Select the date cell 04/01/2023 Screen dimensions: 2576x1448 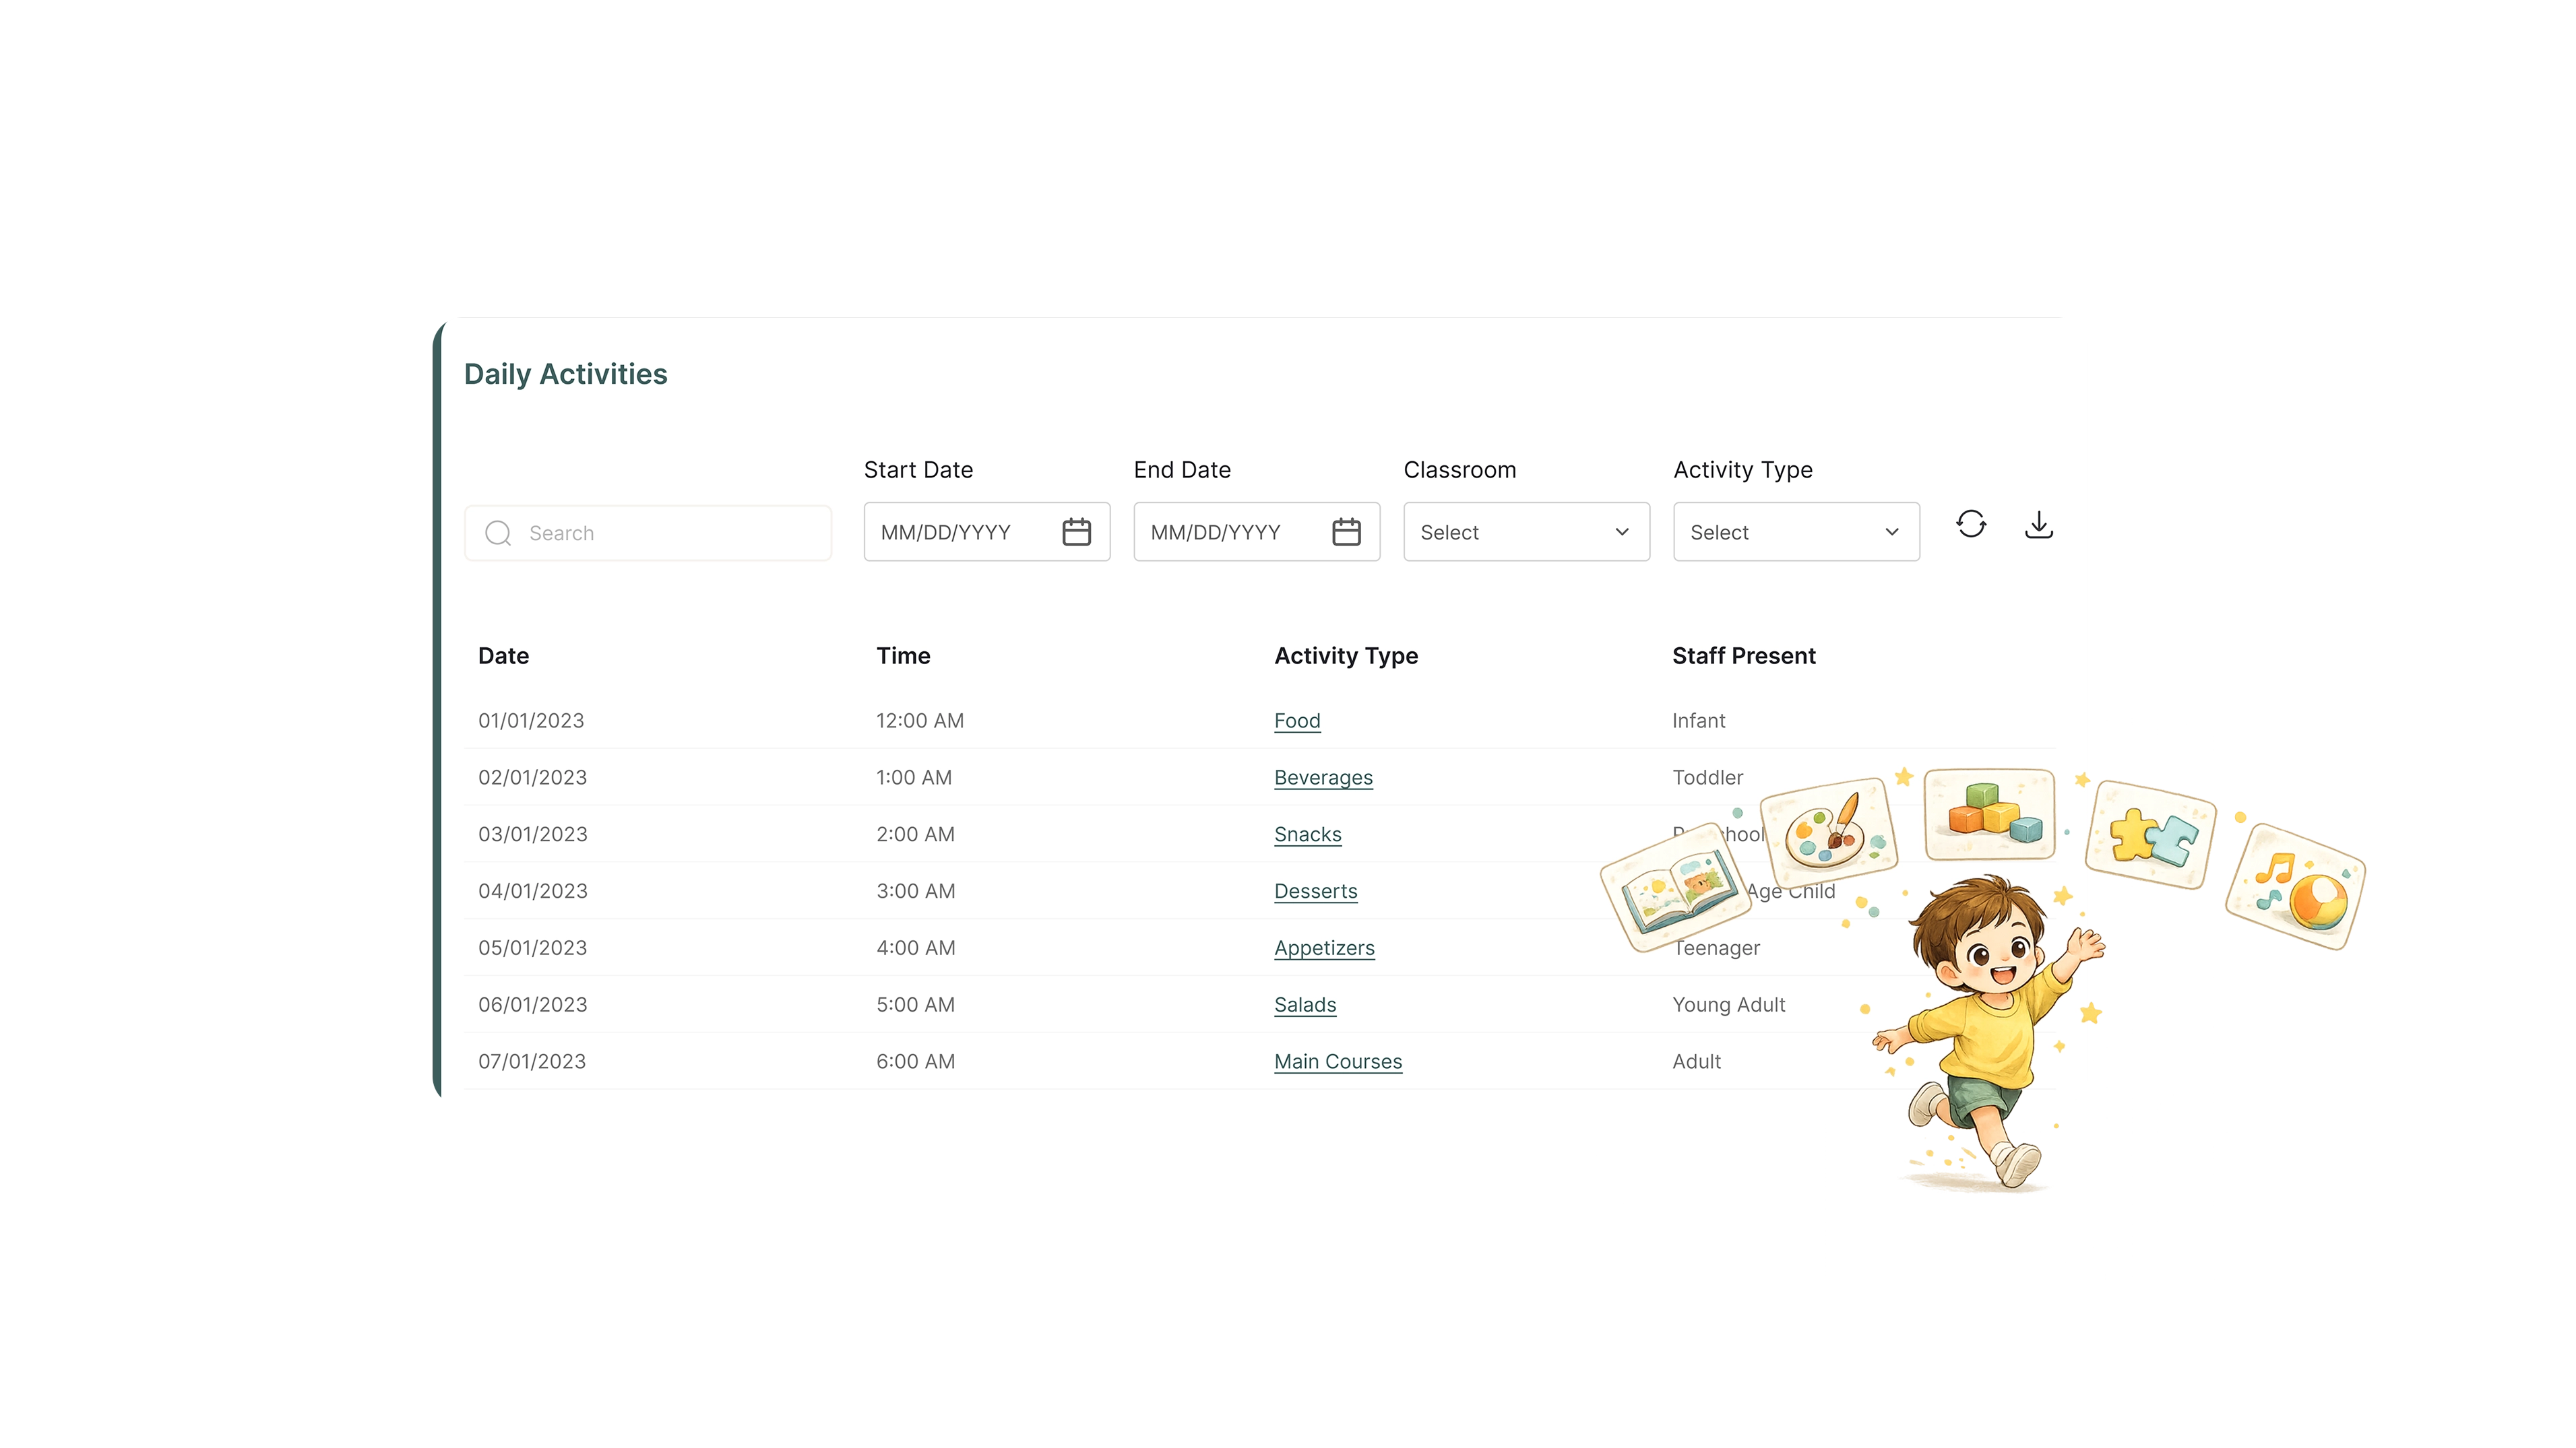[x=533, y=892]
